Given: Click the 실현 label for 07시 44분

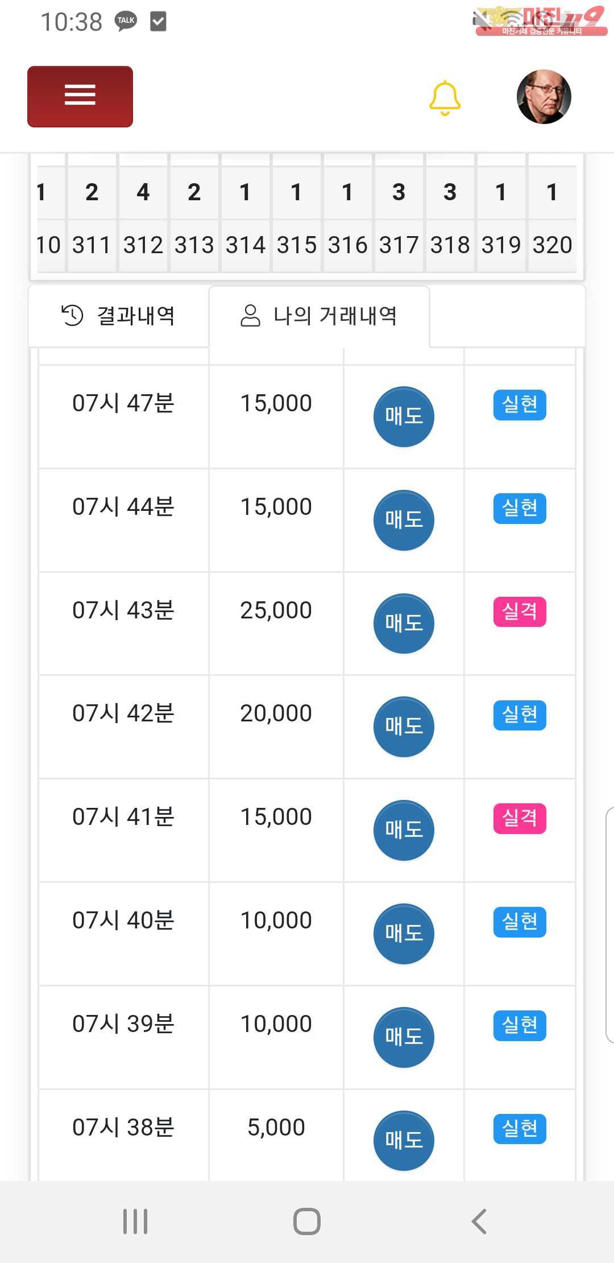Looking at the screenshot, I should coord(520,508).
